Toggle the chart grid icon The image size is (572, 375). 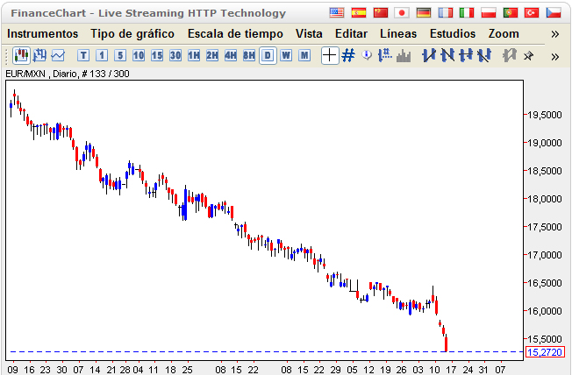[x=348, y=55]
